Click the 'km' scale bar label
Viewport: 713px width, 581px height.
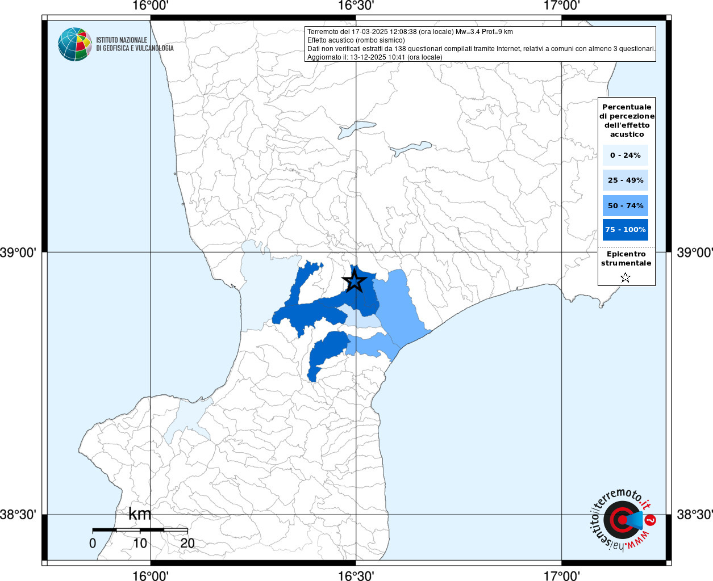tap(140, 514)
